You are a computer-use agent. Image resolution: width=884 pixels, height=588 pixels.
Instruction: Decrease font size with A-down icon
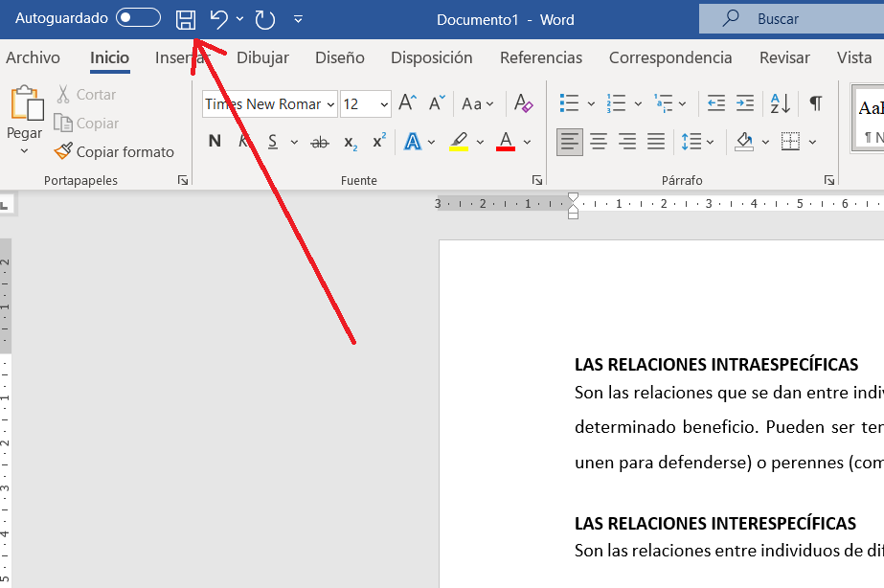437,103
